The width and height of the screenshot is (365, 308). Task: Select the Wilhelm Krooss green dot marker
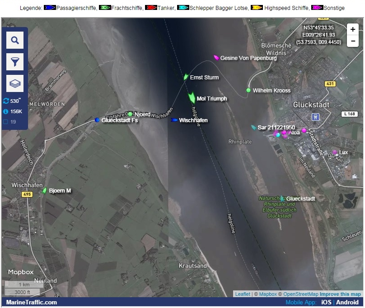[x=248, y=91]
